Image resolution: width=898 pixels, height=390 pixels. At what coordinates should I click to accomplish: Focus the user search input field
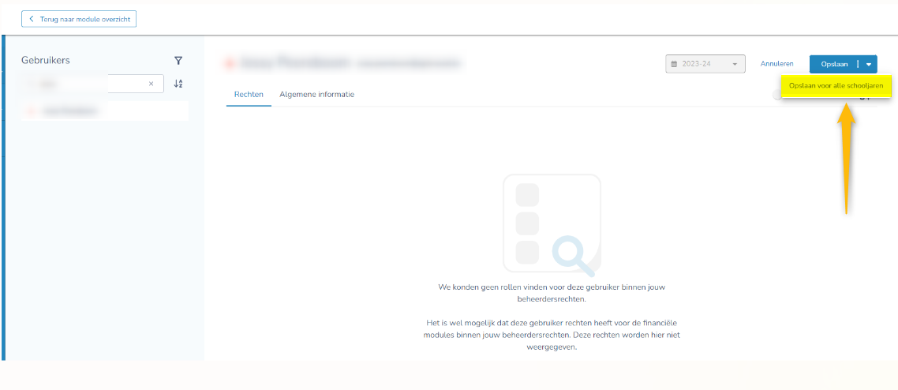(87, 84)
